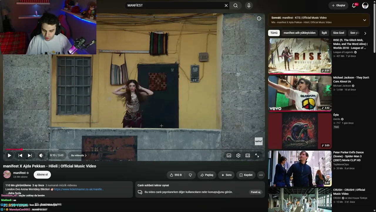Screen dimensions: 376x212
Task: Subscribe with the 'Abone ol' button
Action: (x=42, y=175)
